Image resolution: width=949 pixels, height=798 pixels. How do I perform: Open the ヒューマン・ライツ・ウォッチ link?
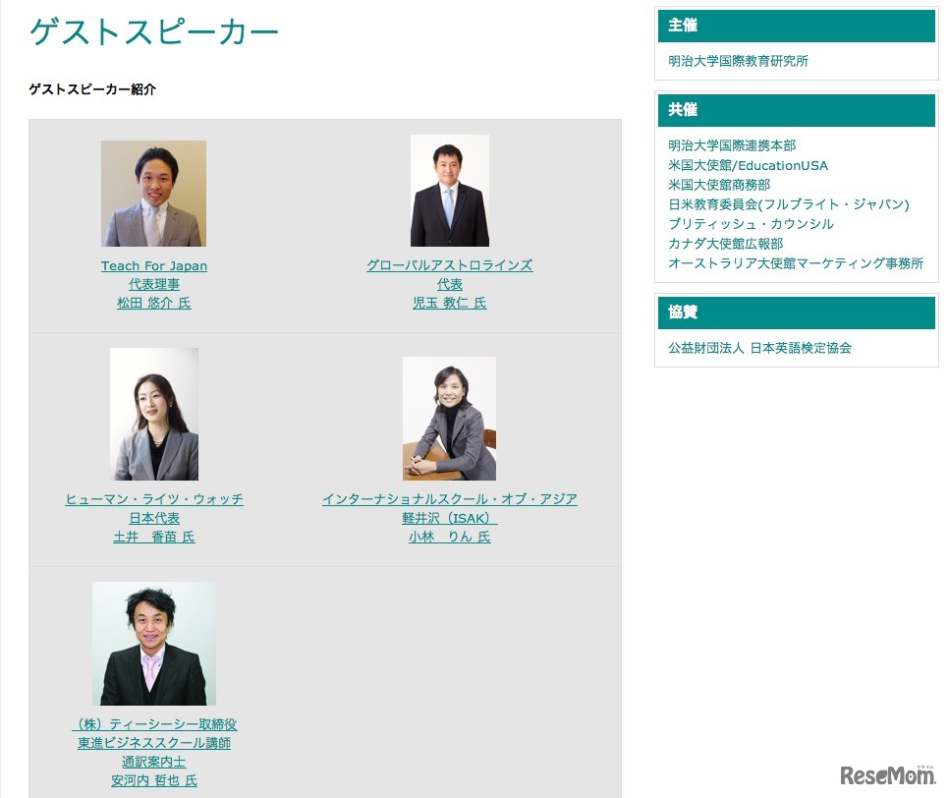click(154, 499)
